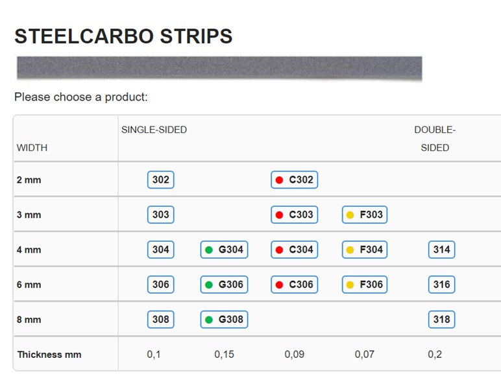Open double-sided product 318
Screen dimensions: 501x378
coord(441,319)
